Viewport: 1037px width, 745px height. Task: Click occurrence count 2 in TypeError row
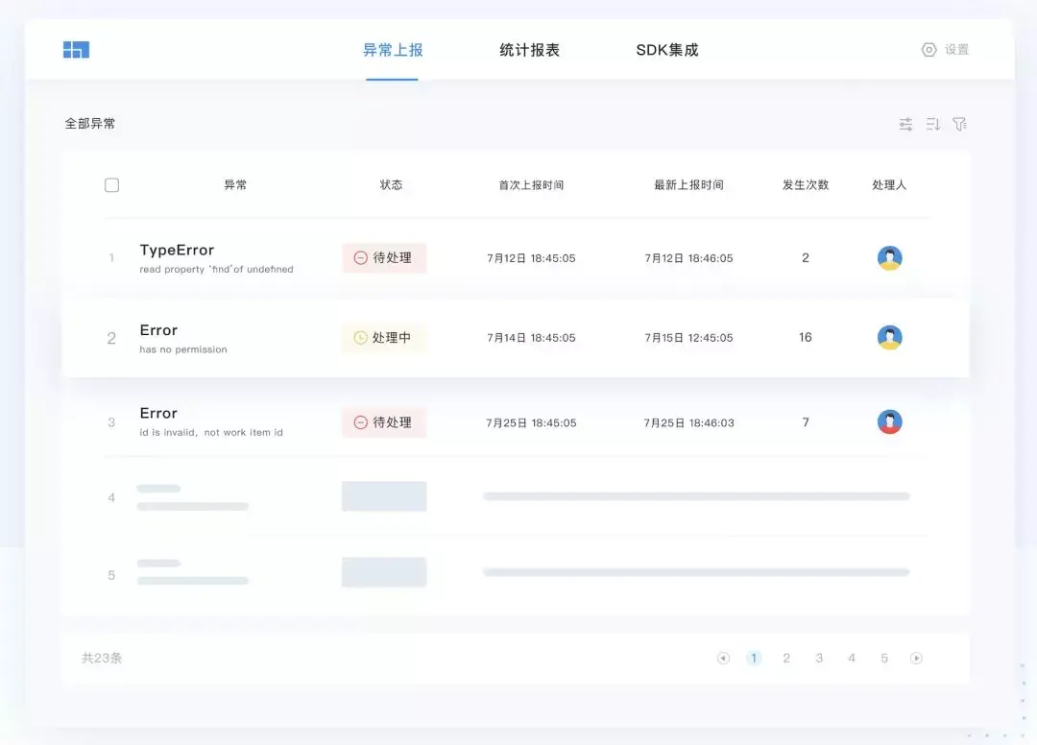(805, 258)
